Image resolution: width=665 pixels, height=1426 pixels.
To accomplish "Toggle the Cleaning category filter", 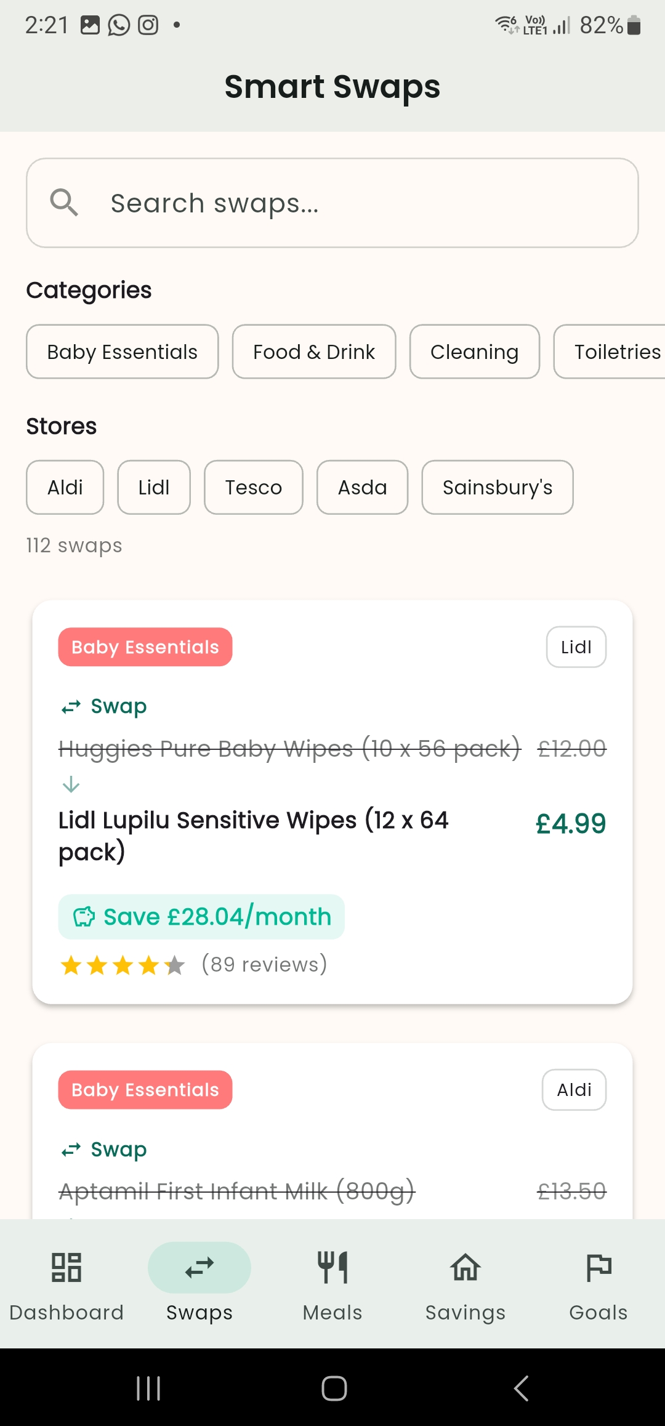I will [474, 352].
